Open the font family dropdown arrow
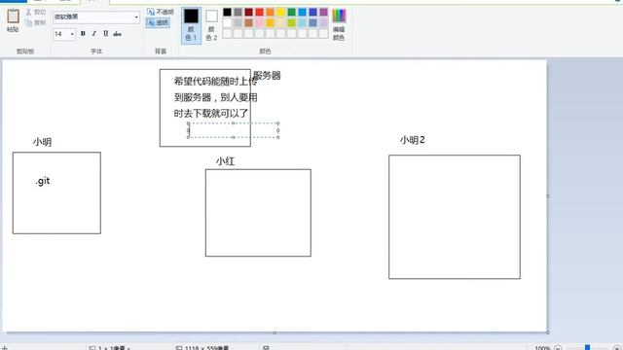Screen dimensions: 623x350 [x=136, y=17]
